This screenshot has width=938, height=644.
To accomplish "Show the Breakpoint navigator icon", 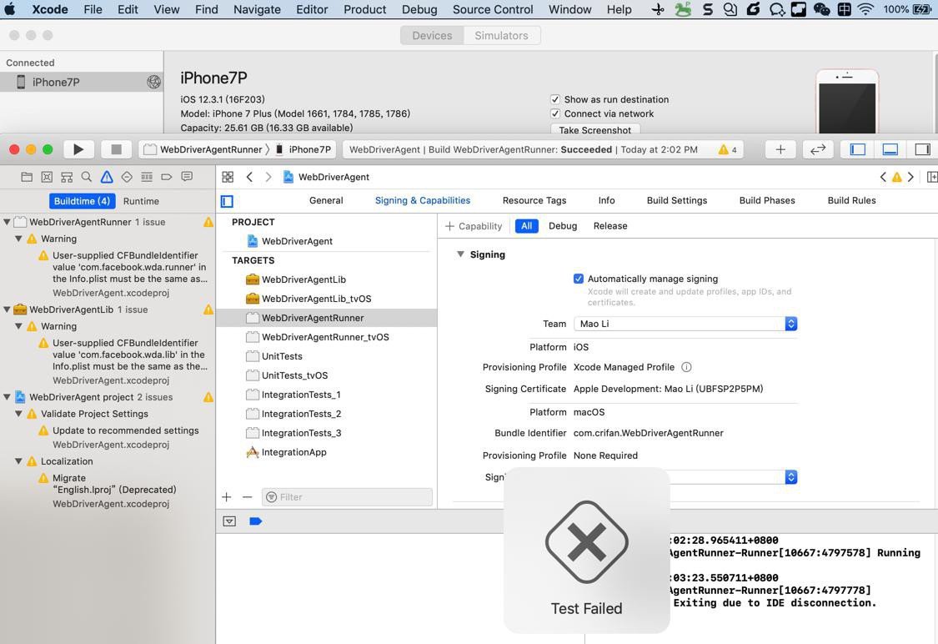I will (x=167, y=177).
